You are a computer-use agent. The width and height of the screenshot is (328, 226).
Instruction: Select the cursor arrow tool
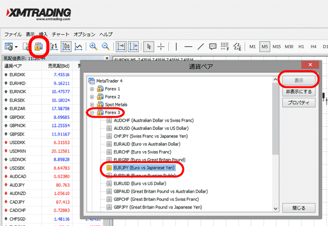[149, 47]
